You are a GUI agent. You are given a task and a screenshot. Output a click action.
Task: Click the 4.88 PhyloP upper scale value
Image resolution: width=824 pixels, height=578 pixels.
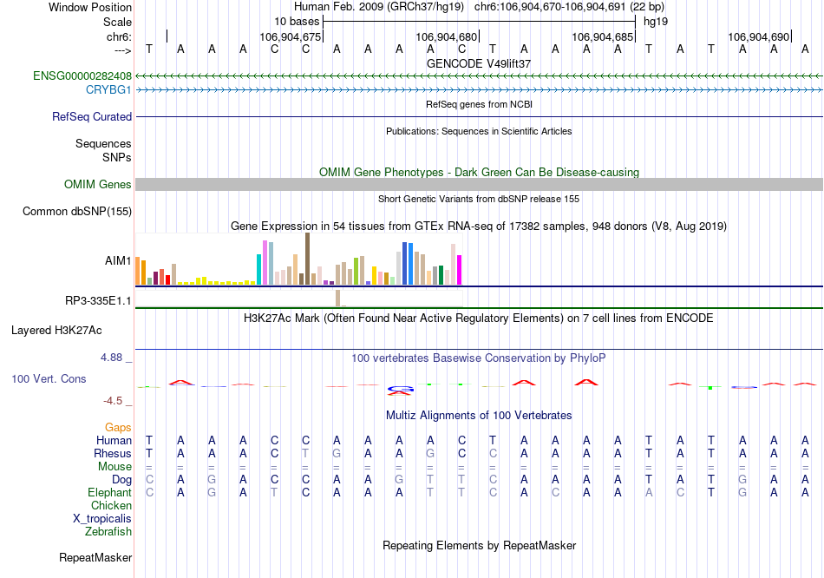tap(111, 358)
